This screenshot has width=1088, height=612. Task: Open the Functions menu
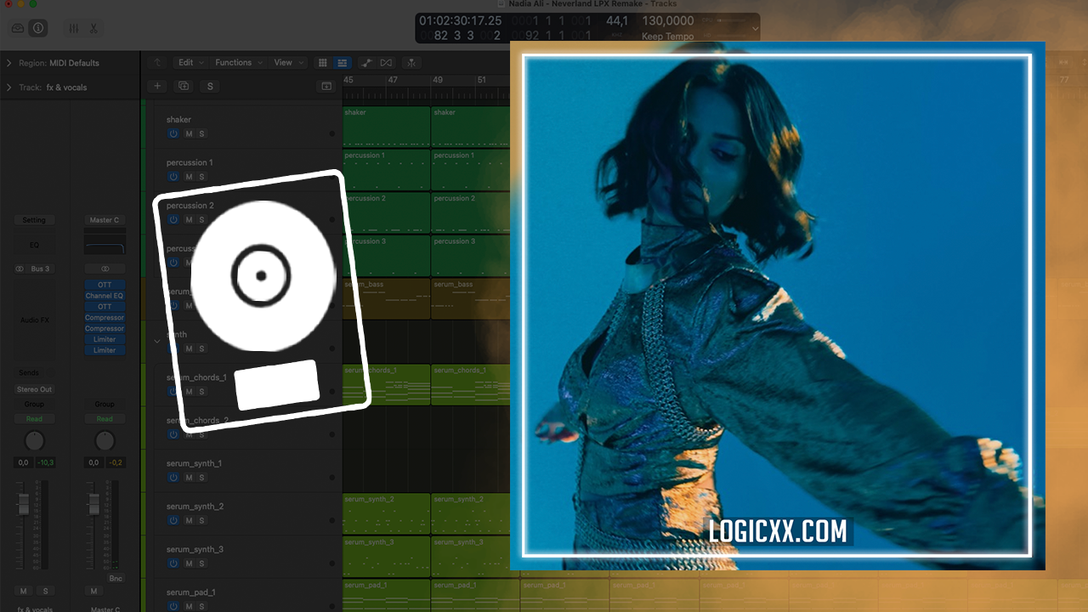tap(234, 62)
